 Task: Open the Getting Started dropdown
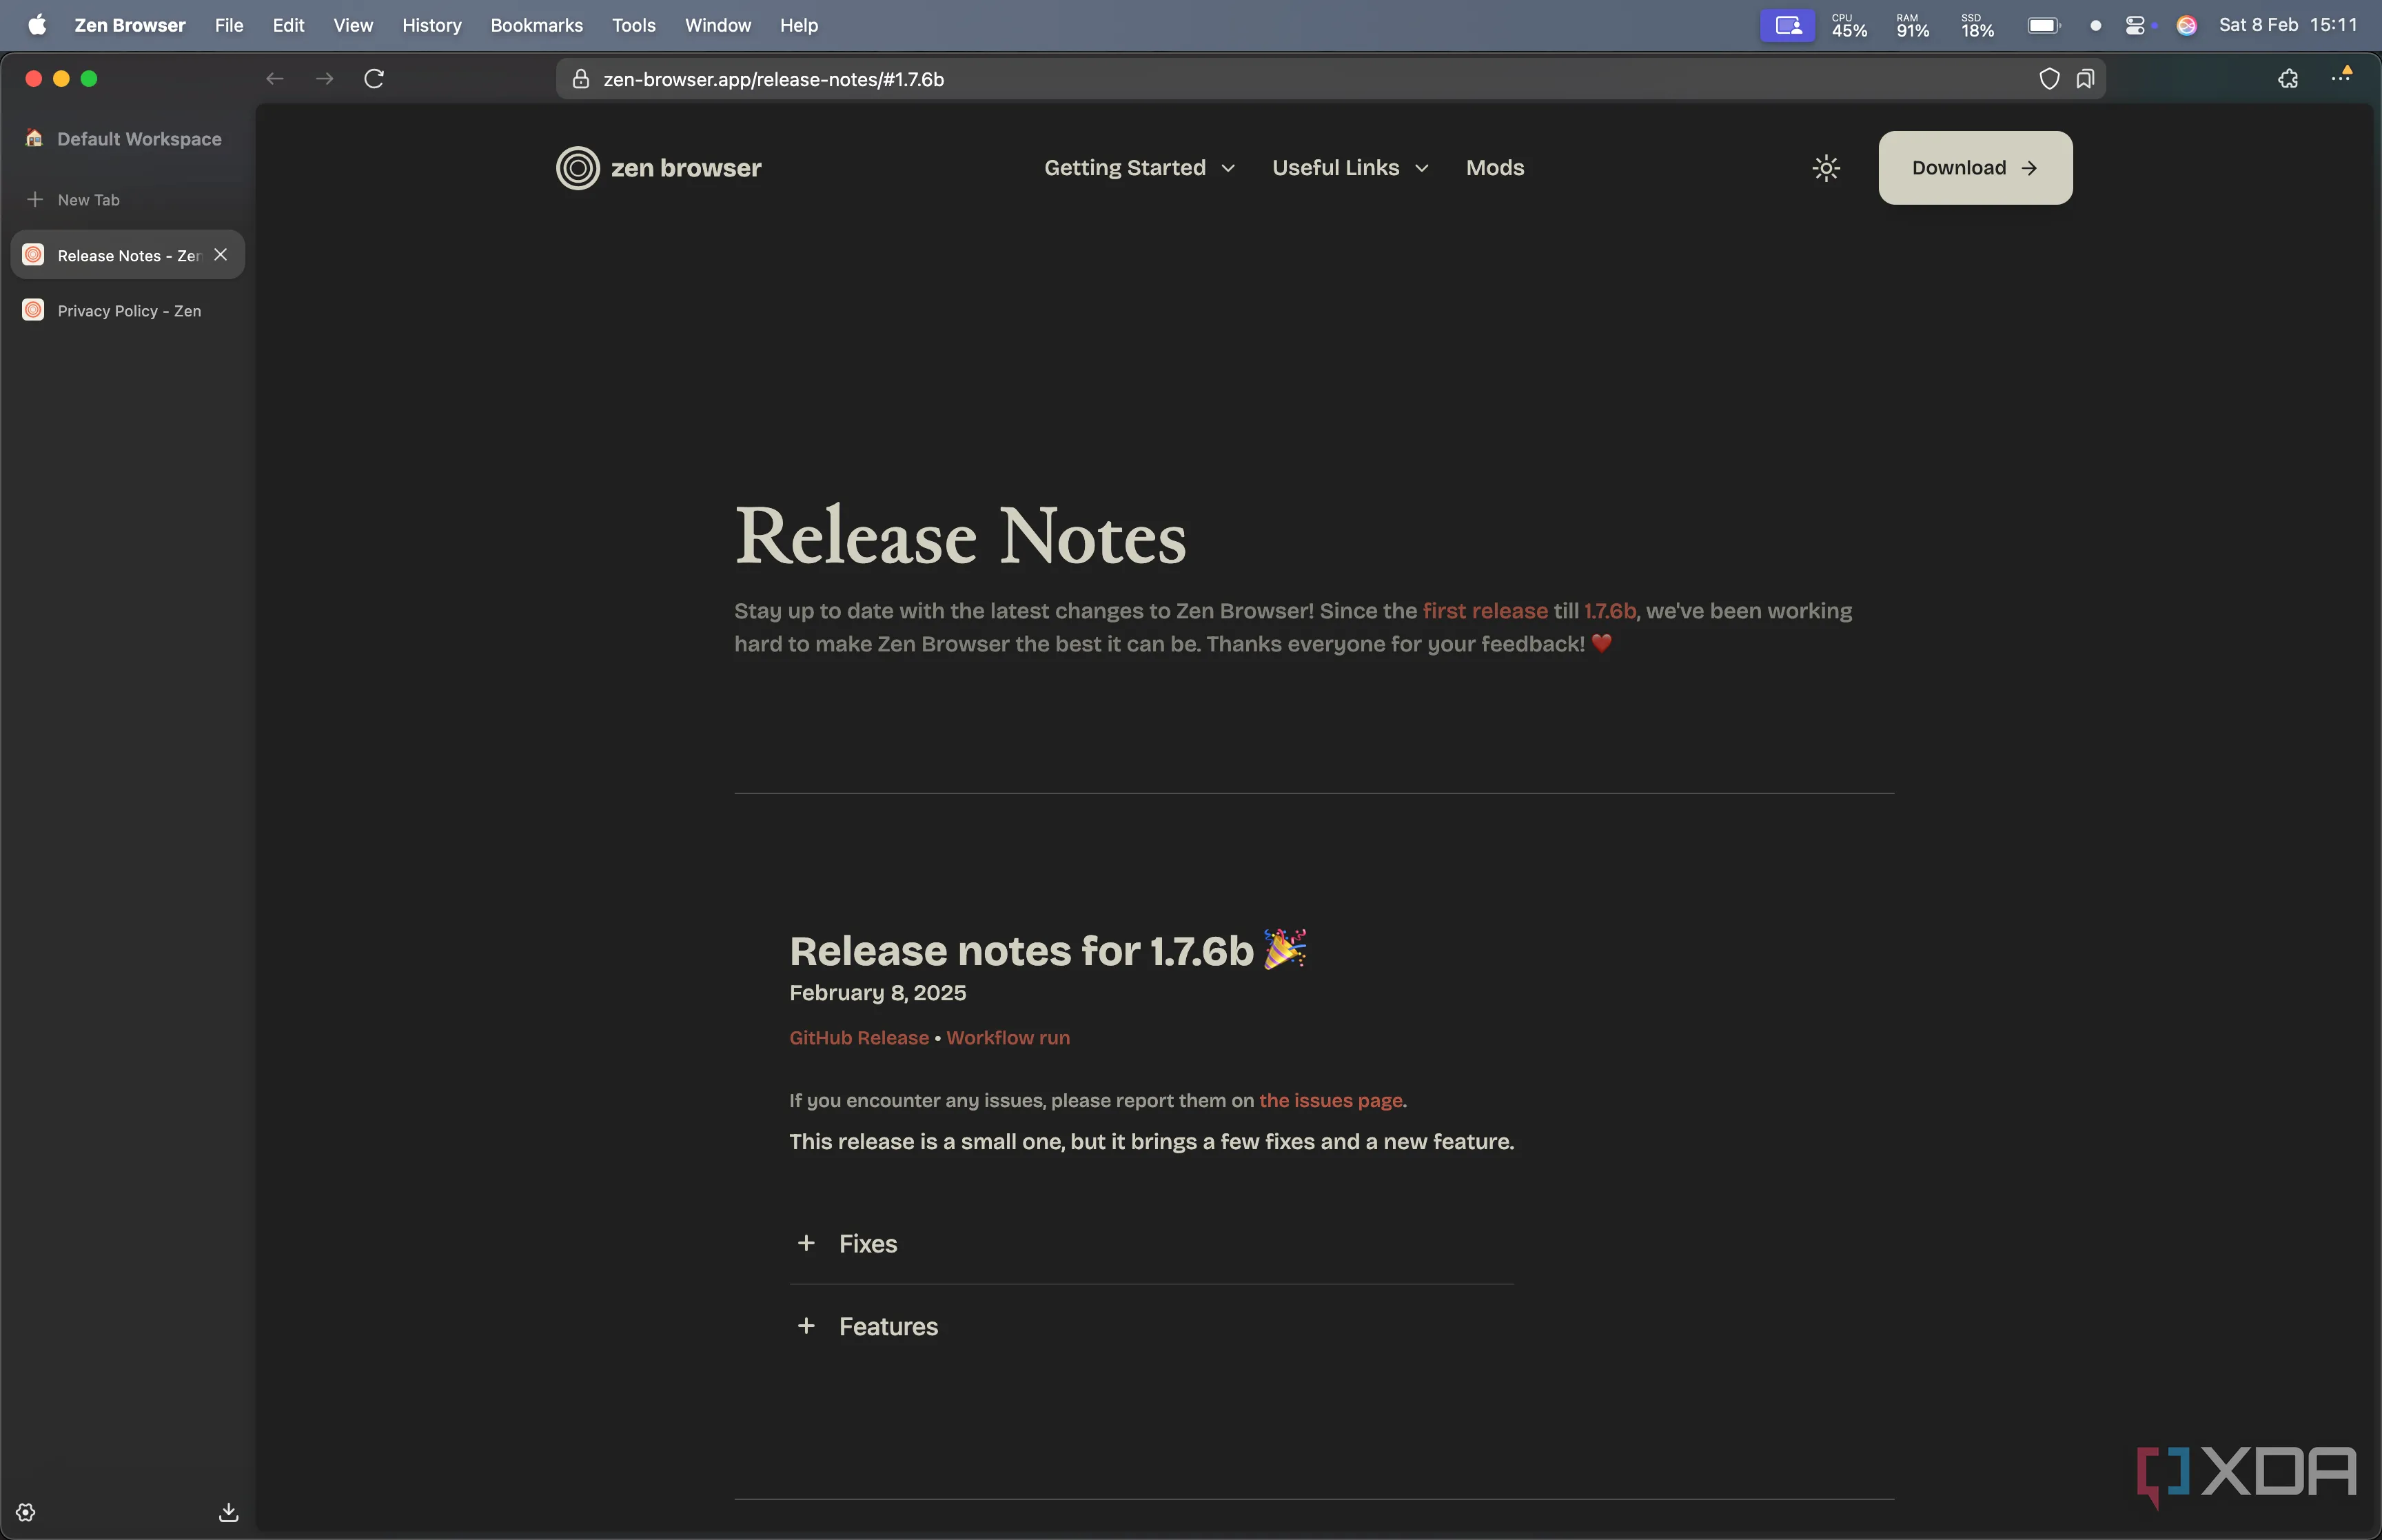[1139, 168]
